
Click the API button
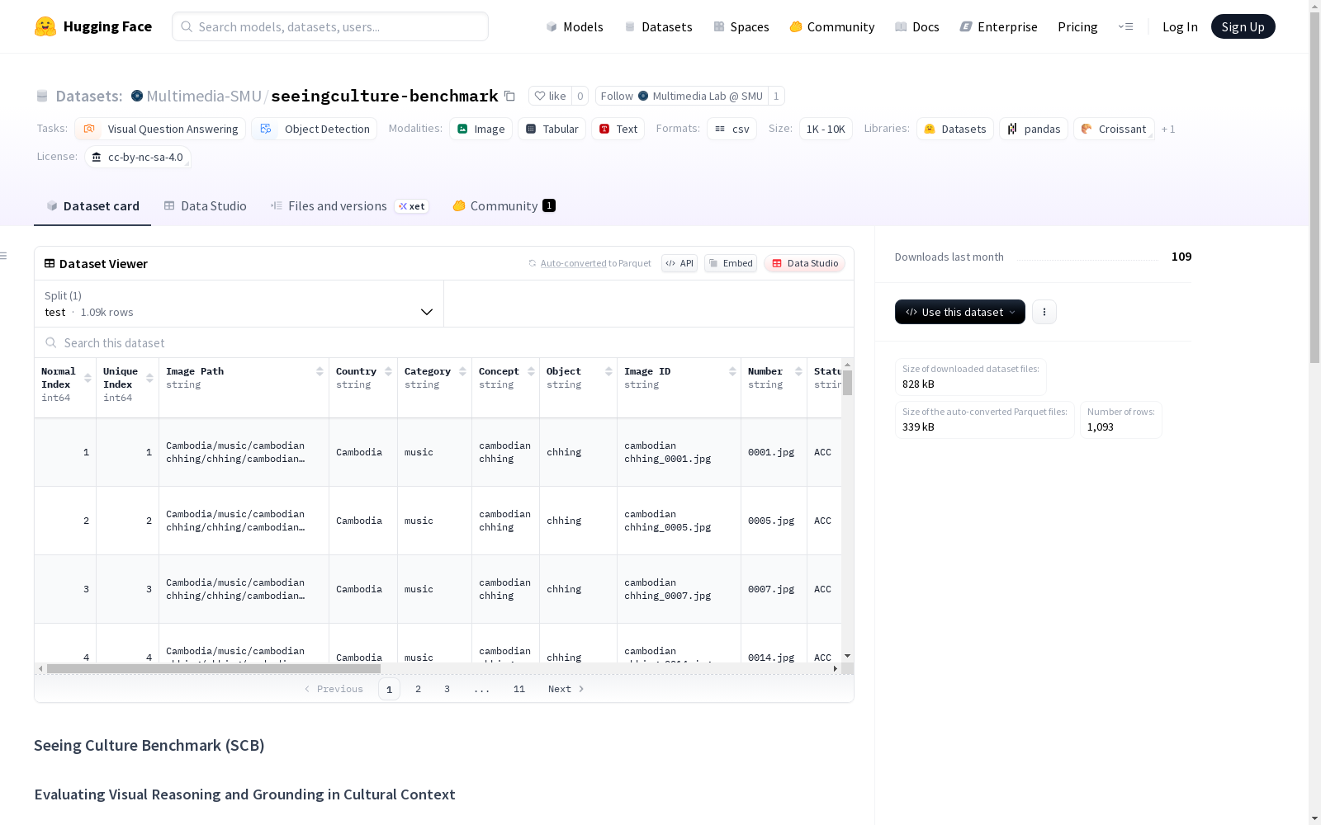click(x=679, y=263)
